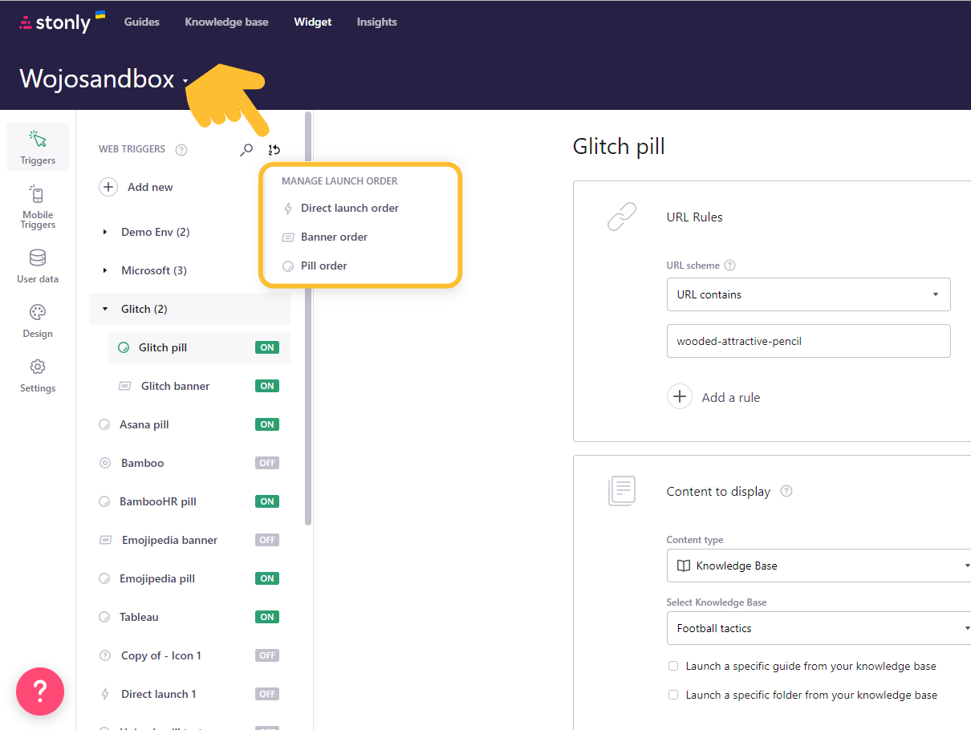The image size is (971, 730).
Task: Enable the Emojipedia banner trigger
Action: coord(267,539)
